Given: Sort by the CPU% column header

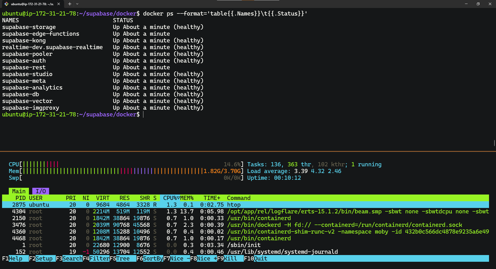Looking at the screenshot, I should pos(170,198).
